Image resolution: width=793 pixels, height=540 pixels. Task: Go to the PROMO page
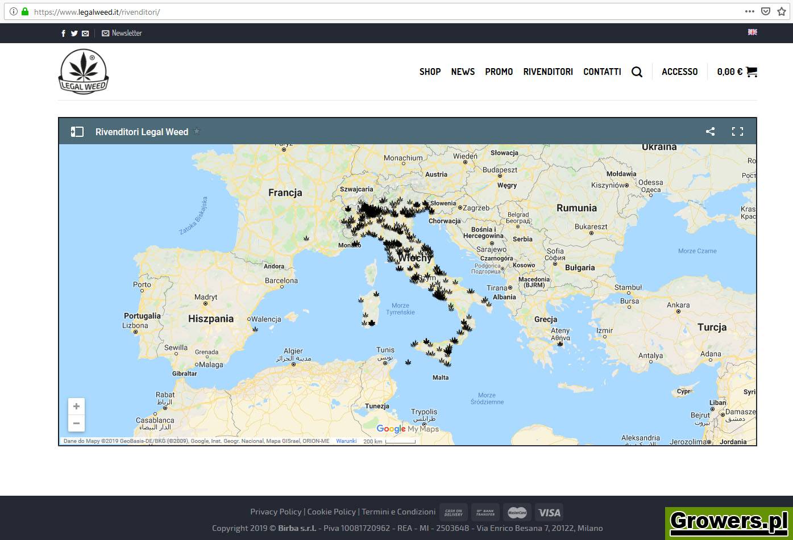pyautogui.click(x=499, y=72)
